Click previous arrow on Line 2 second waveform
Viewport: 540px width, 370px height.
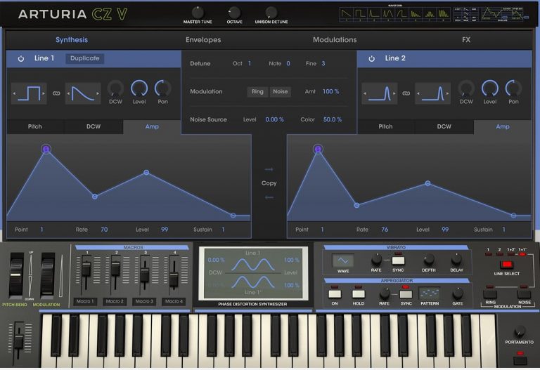[x=418, y=93]
